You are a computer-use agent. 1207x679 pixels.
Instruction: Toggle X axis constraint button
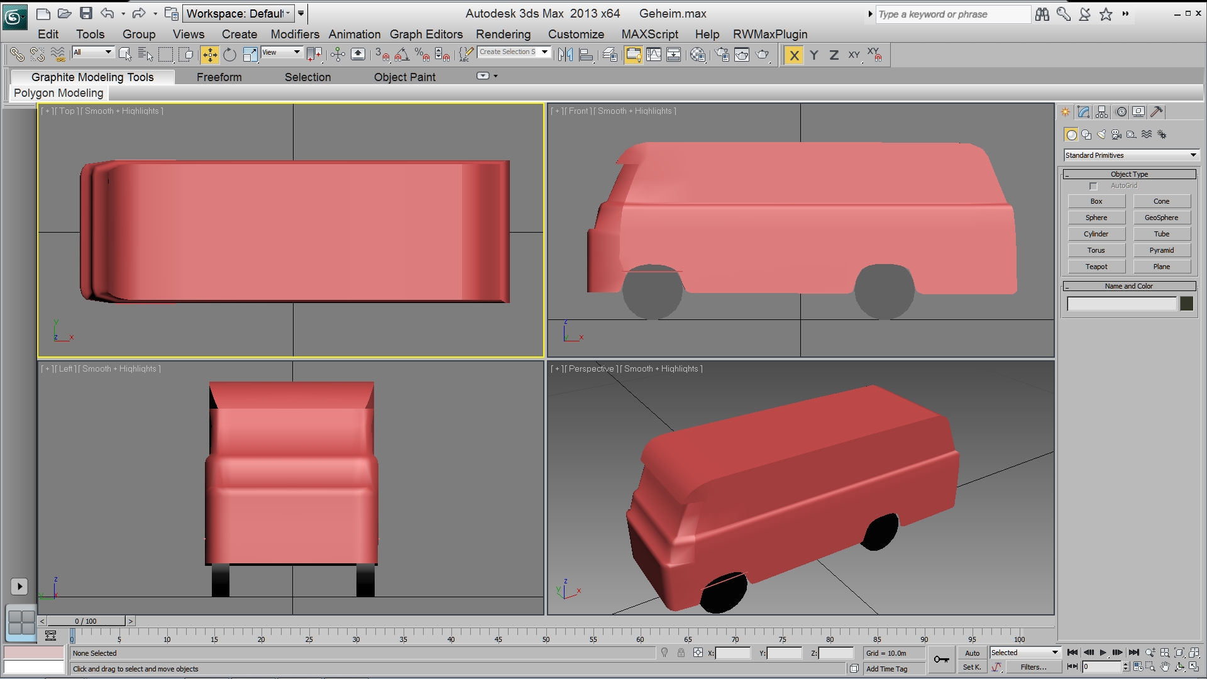coord(794,55)
